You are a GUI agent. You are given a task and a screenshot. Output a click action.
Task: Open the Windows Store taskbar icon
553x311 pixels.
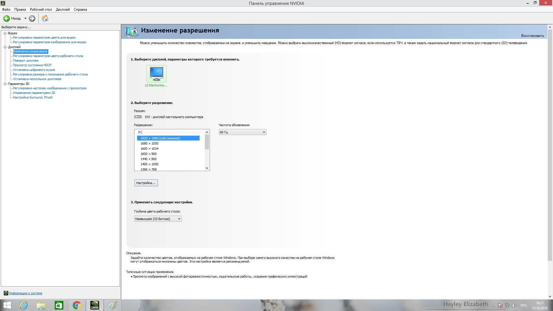tap(59, 305)
